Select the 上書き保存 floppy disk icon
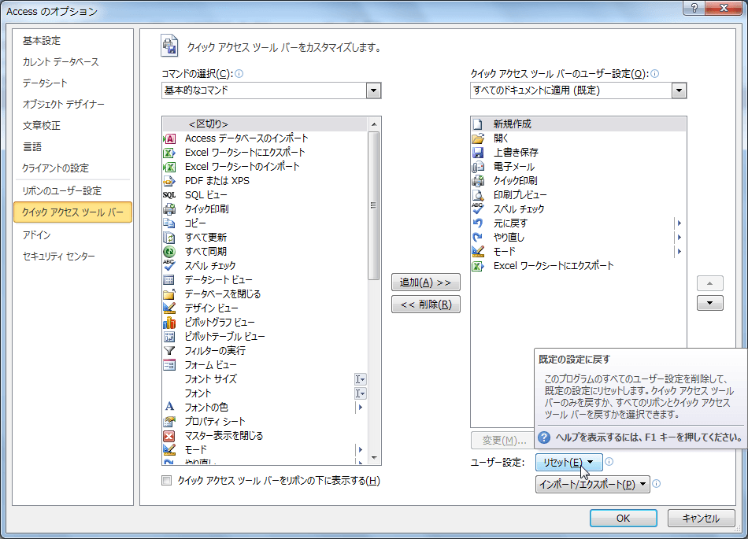 [x=477, y=153]
